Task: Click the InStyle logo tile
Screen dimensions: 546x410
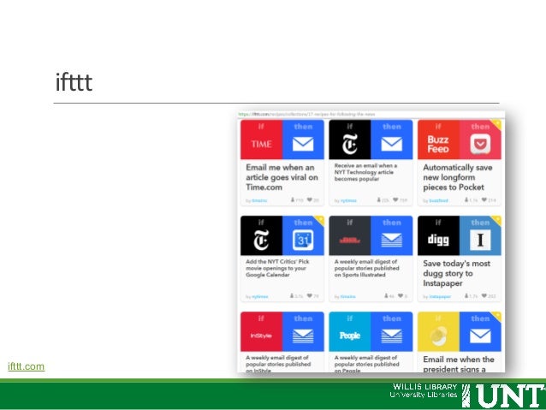Action: coord(261,331)
